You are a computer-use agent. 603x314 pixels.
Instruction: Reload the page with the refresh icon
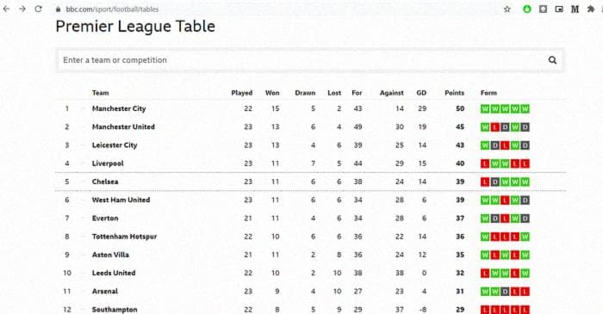tap(38, 9)
